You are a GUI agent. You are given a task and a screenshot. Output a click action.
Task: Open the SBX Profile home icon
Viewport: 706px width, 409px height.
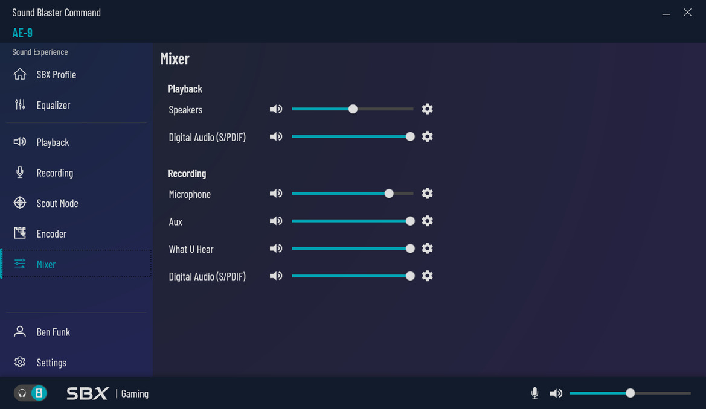[20, 74]
